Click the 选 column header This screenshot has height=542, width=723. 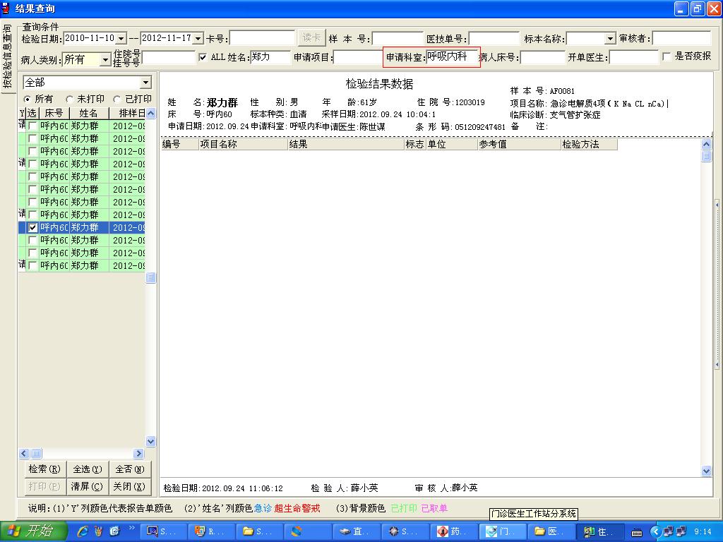tap(32, 114)
